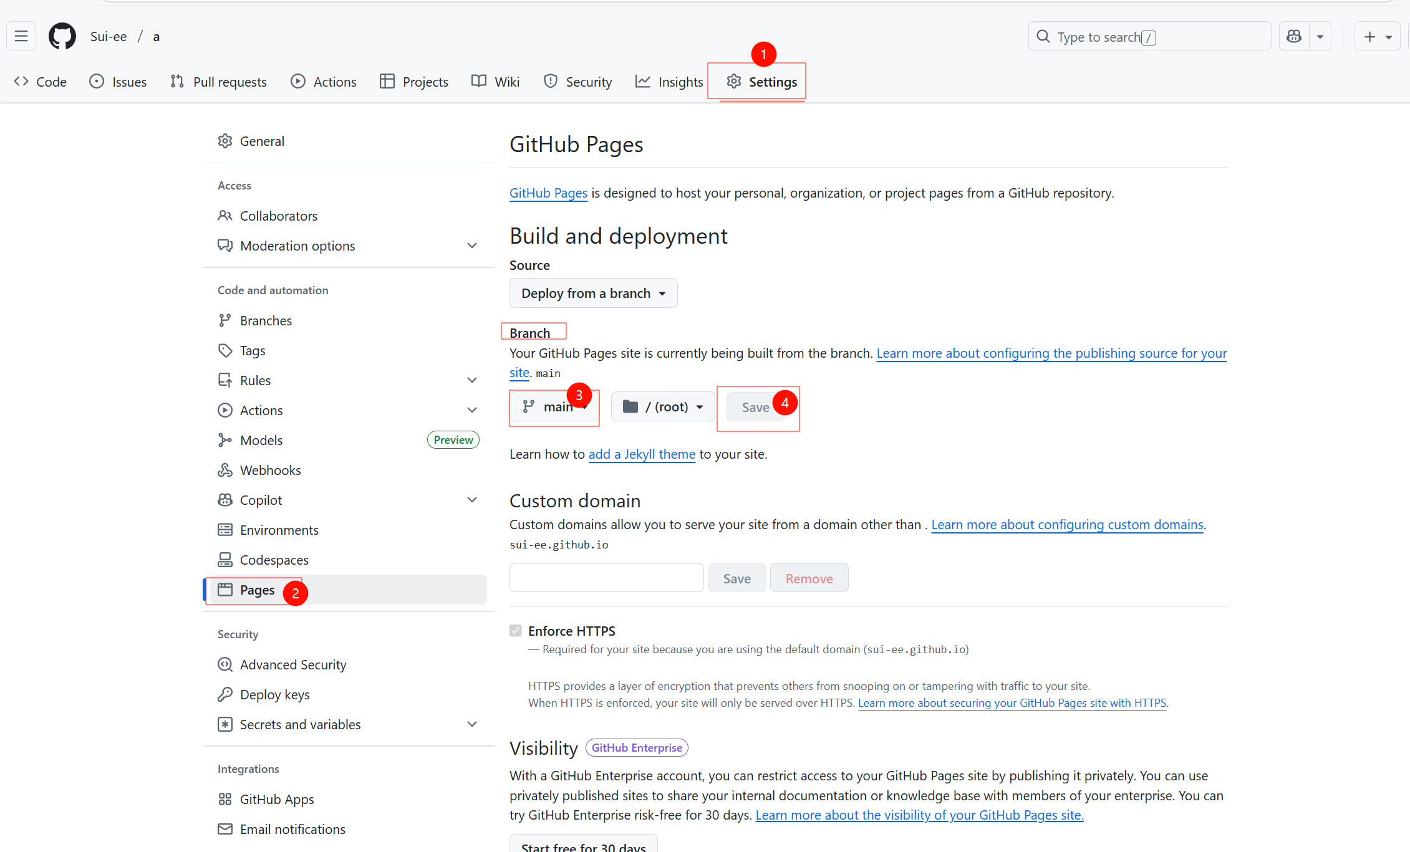Screen dimensions: 1410x852
Task: Switch to the Pull requests tab
Action: click(x=219, y=82)
